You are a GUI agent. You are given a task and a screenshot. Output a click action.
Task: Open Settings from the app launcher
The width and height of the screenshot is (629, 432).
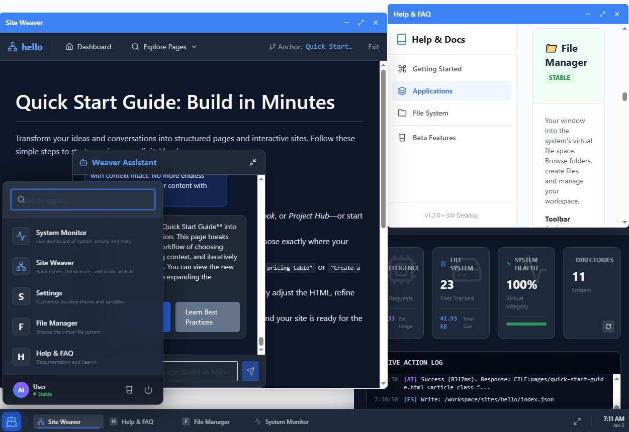click(49, 296)
